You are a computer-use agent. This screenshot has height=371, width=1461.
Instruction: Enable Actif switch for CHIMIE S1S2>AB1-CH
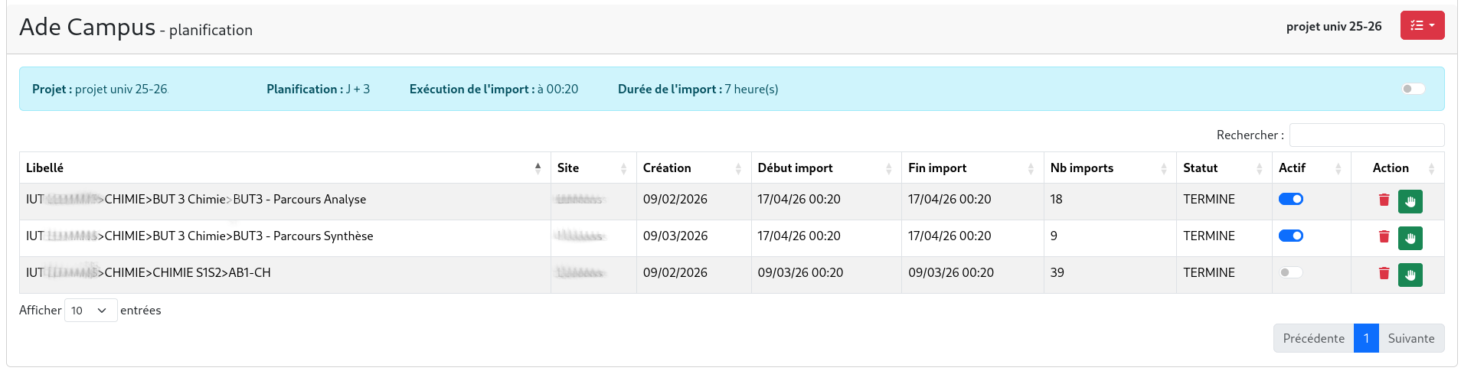[x=1291, y=272]
